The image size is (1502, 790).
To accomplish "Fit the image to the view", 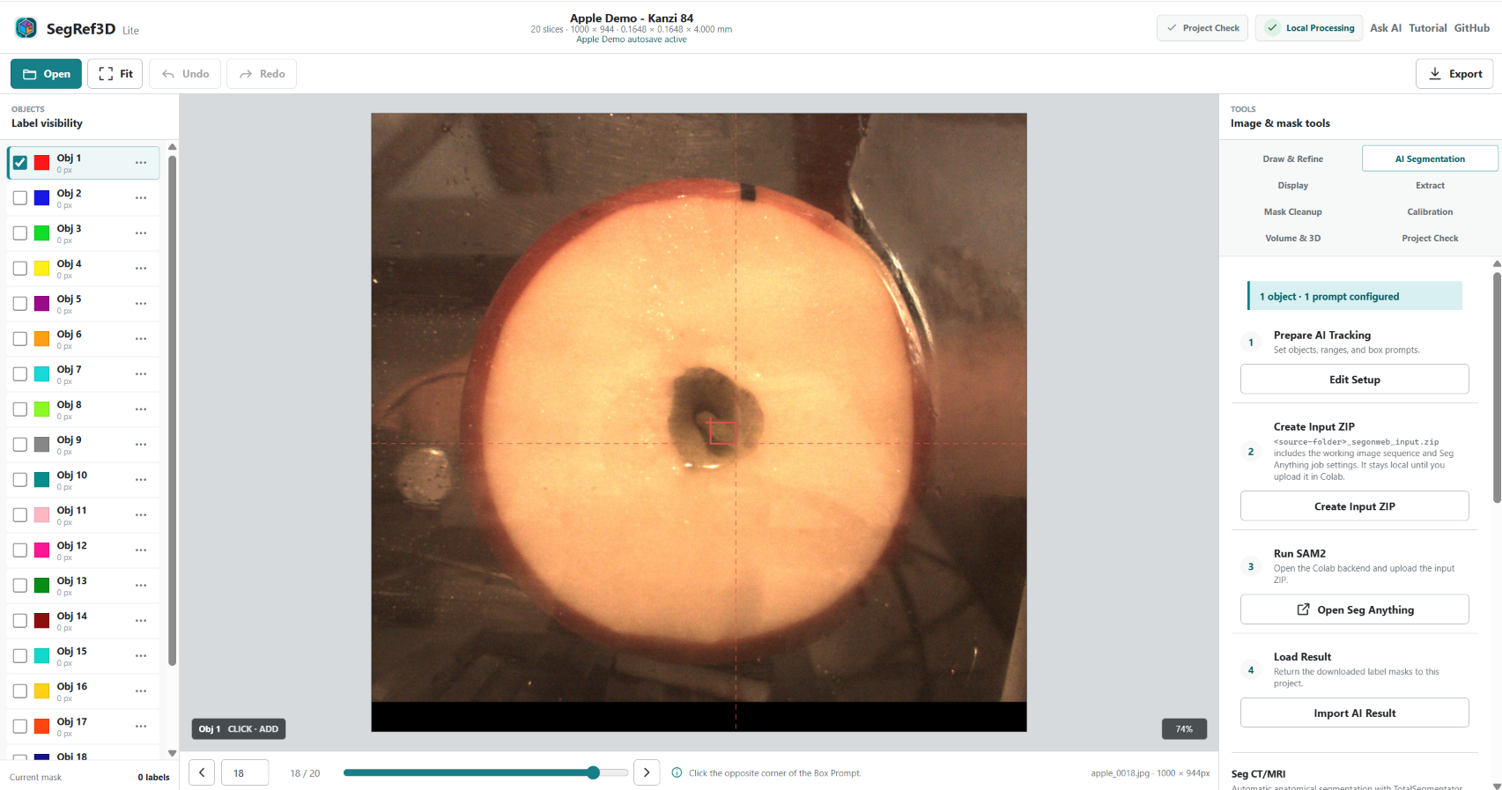I will tap(115, 74).
